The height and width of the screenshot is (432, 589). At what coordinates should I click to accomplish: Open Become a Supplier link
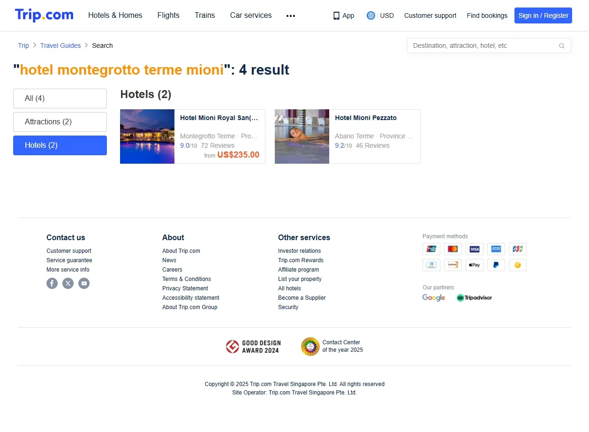[x=302, y=298]
